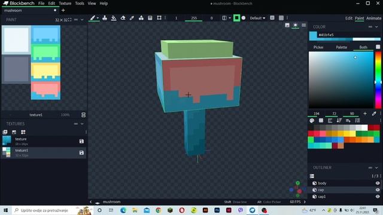Collapse the Textures panel chevron

(82, 124)
